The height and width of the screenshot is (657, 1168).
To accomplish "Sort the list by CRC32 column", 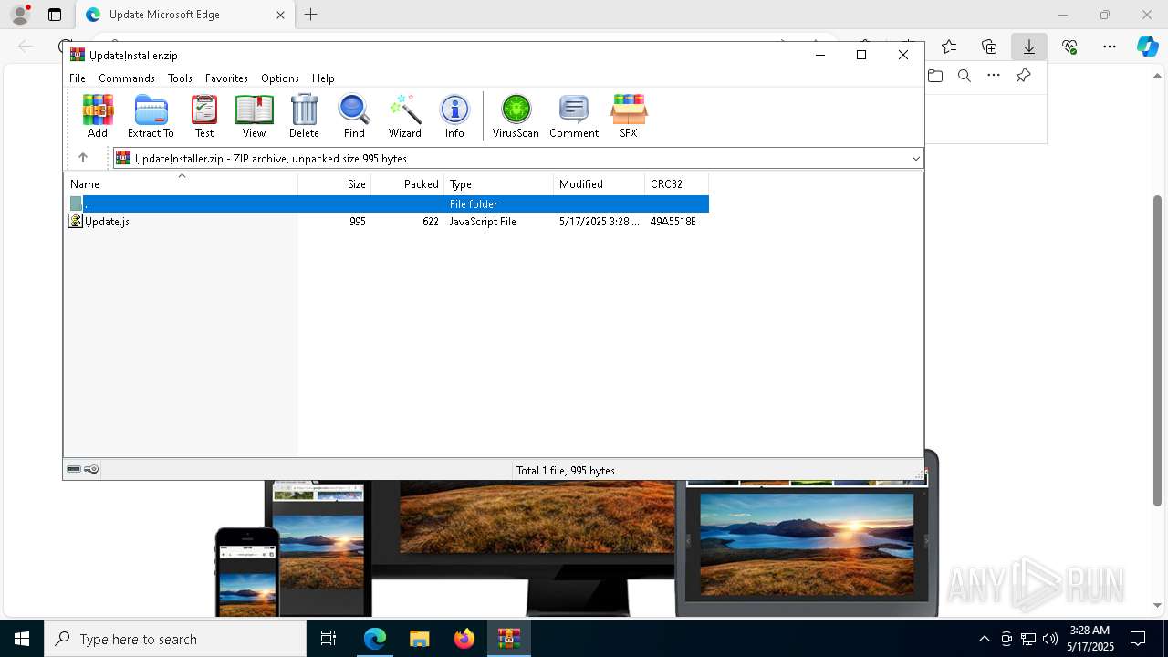I will pos(677,183).
